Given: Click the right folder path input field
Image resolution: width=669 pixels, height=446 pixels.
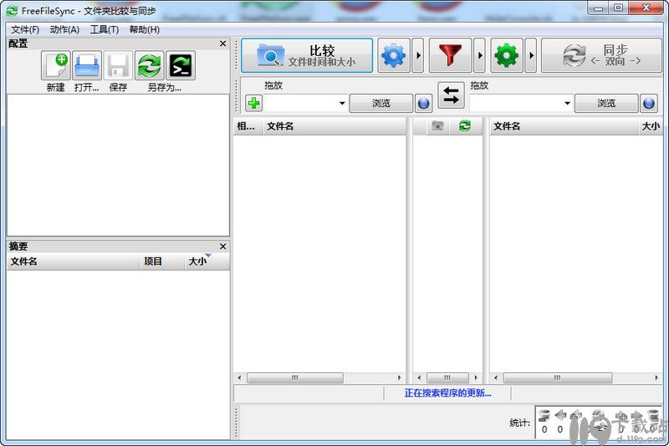Looking at the screenshot, I should tap(515, 103).
